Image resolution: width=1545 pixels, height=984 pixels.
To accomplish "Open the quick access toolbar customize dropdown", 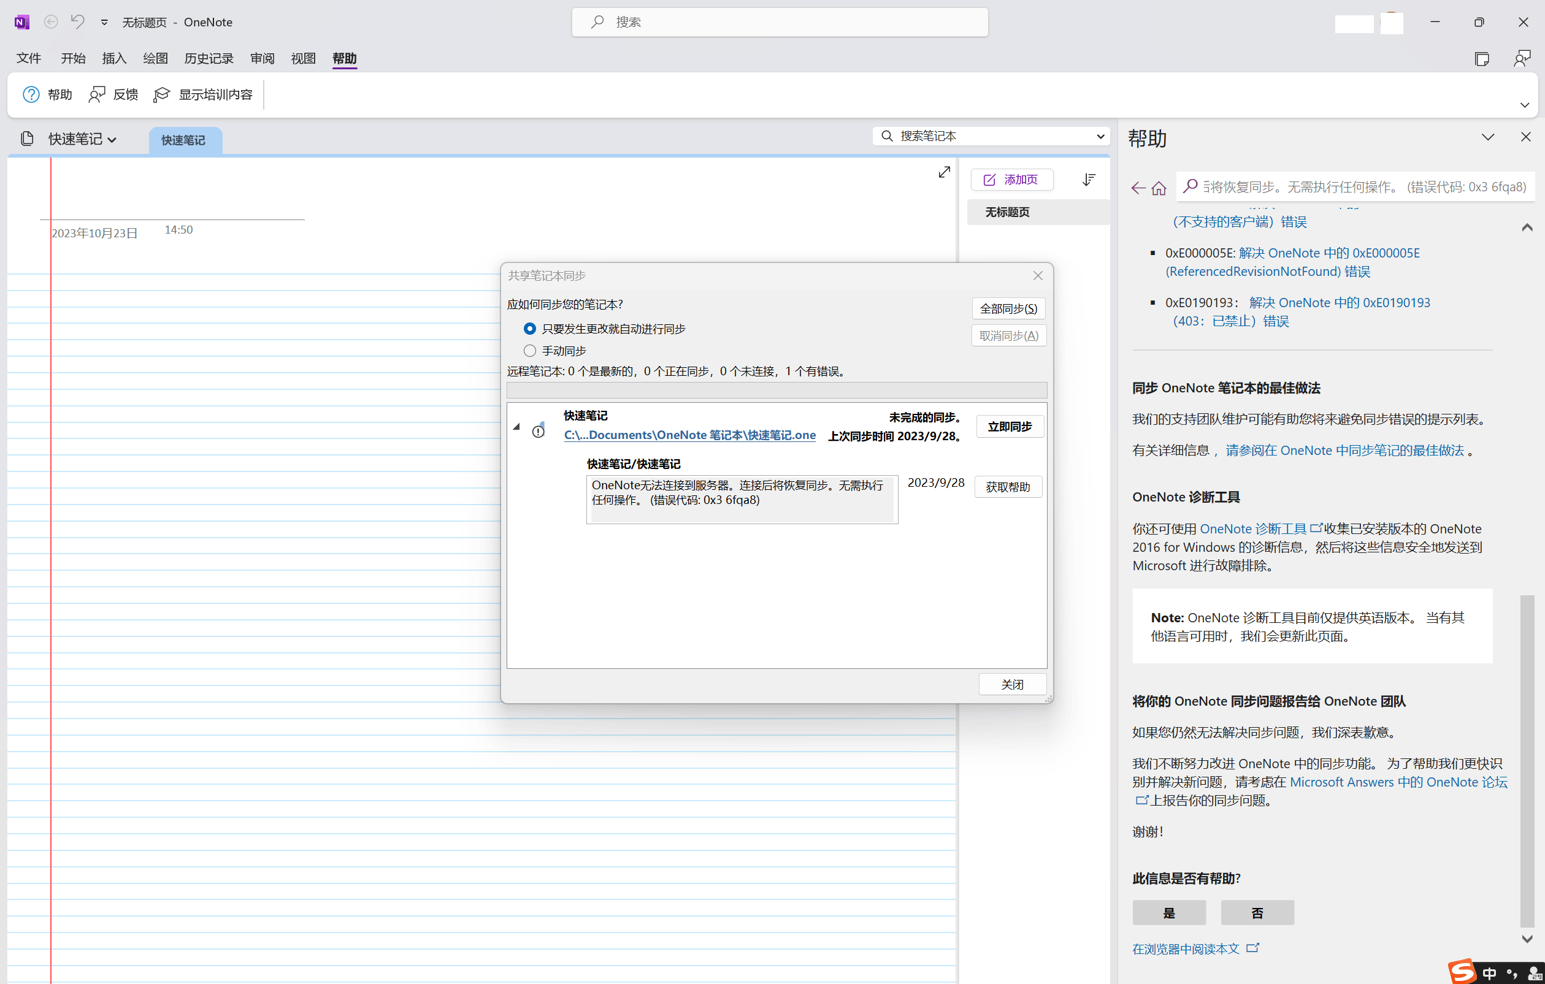I will [x=104, y=23].
